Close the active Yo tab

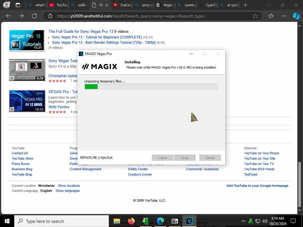click(x=107, y=5)
